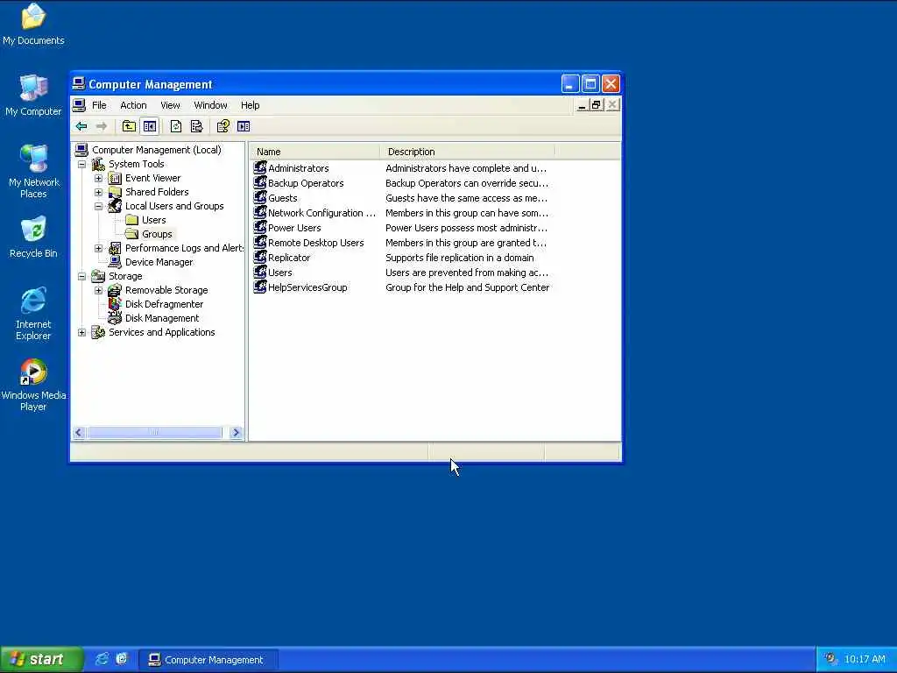Select the Remote Desktop Users group

click(x=315, y=243)
